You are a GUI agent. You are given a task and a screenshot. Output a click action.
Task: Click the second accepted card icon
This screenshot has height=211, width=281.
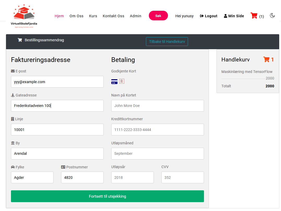click(122, 81)
